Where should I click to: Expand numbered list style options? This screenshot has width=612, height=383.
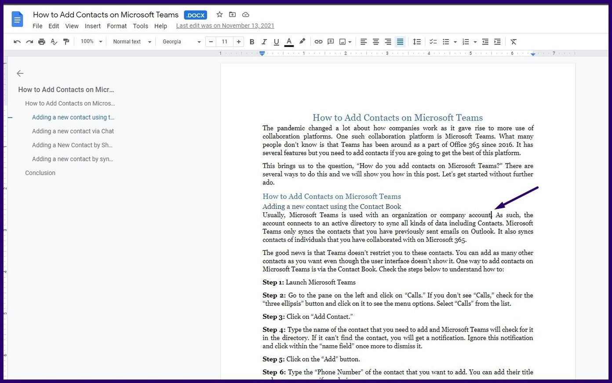(475, 42)
